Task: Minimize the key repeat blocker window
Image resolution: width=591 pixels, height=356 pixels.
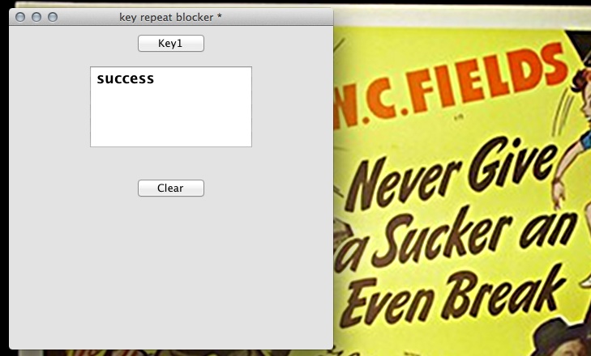Action: point(36,17)
